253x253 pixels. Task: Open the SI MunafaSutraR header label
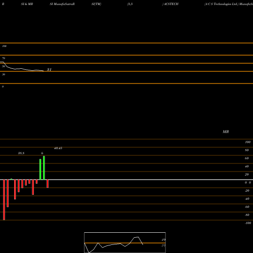click(62, 4)
